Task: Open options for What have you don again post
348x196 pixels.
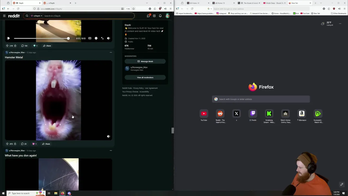Action: pos(111,150)
